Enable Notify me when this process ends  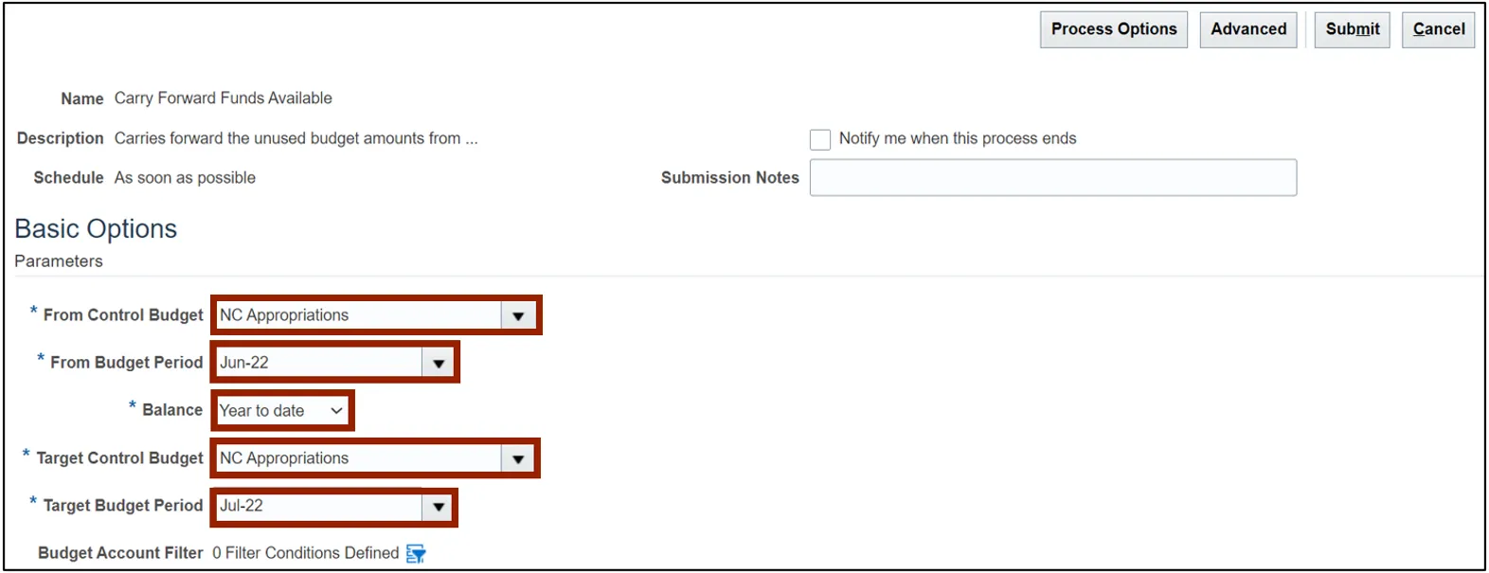pyautogui.click(x=820, y=140)
